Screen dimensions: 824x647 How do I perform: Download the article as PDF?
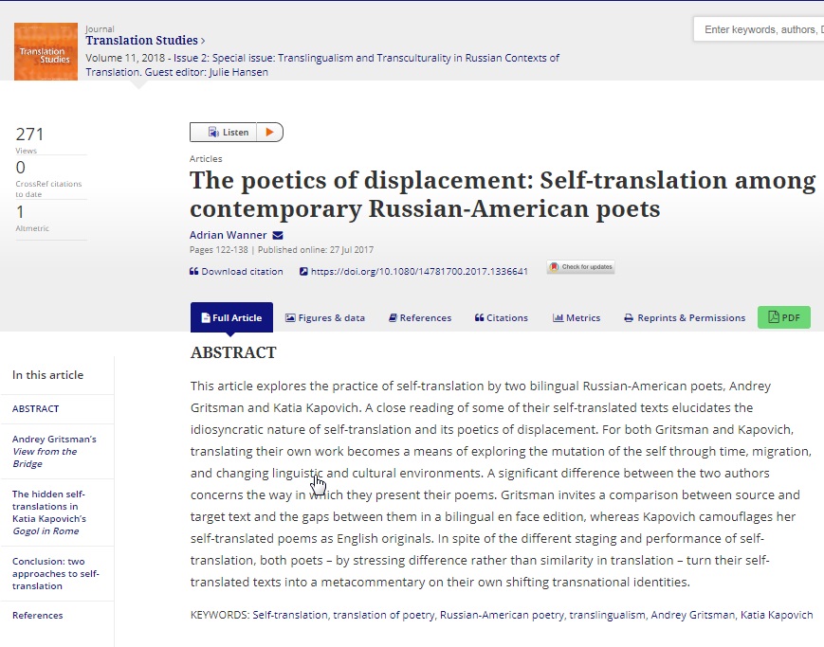point(783,317)
